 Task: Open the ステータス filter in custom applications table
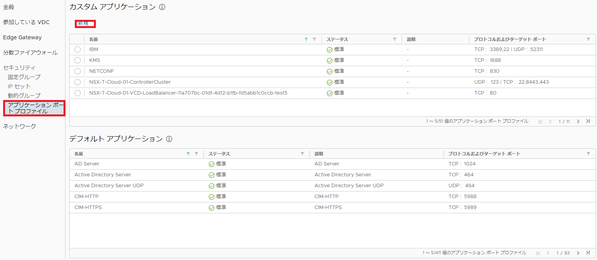coord(395,39)
